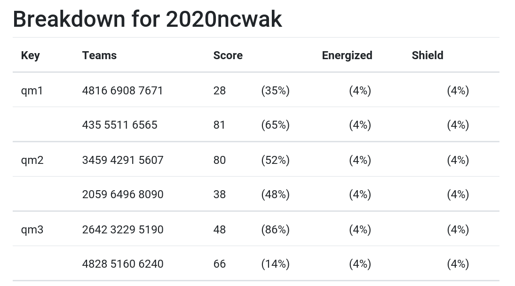
Task: Click the Shield column header
Action: pos(428,55)
